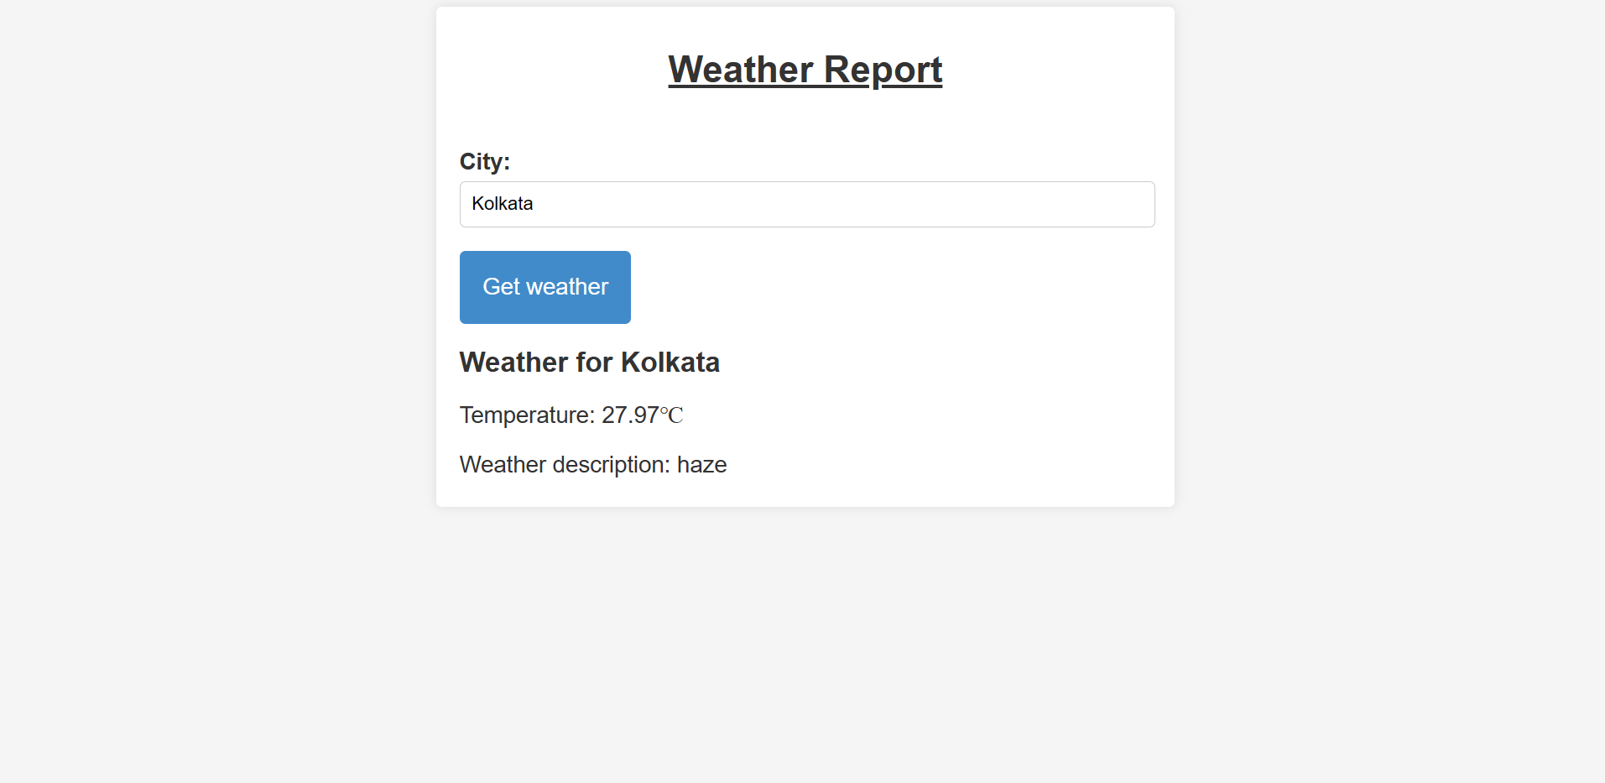Focus the city name text box

tap(805, 204)
